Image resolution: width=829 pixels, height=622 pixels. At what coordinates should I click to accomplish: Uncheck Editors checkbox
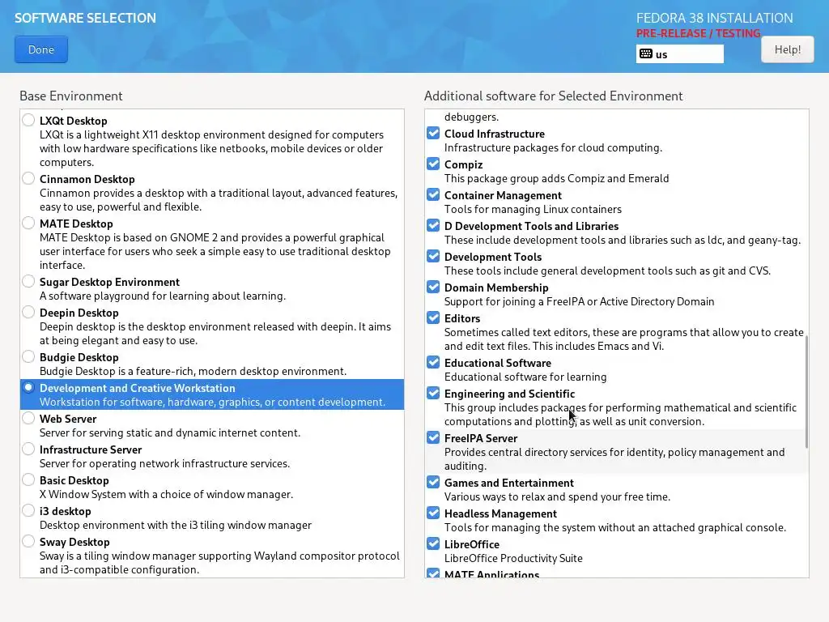[433, 317]
